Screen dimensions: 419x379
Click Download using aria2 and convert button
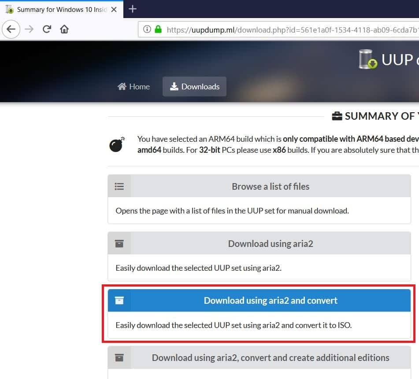[259, 300]
